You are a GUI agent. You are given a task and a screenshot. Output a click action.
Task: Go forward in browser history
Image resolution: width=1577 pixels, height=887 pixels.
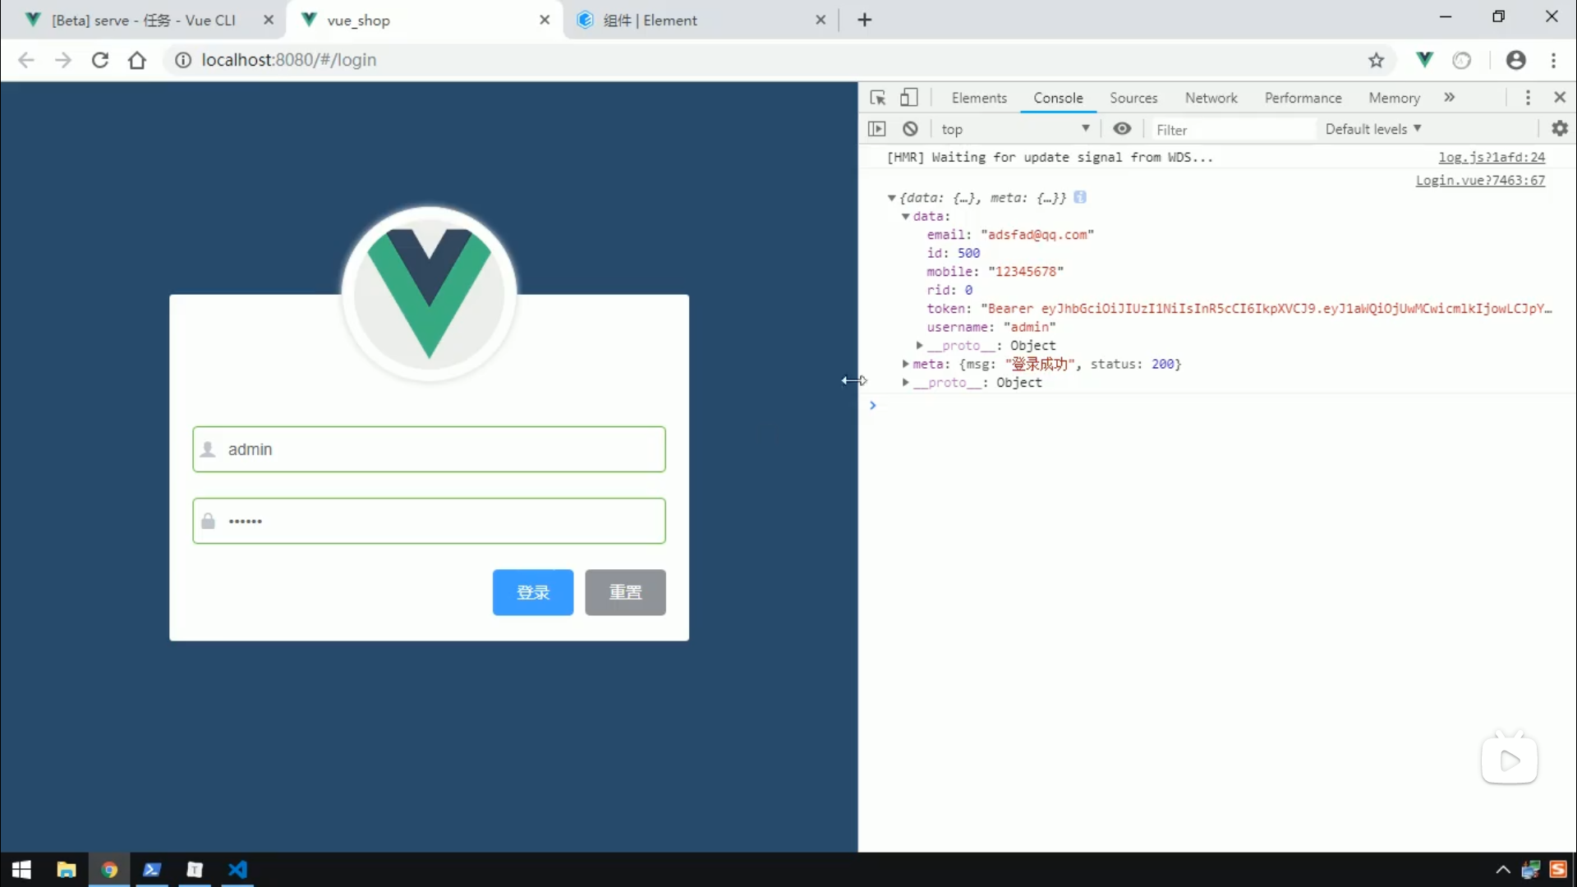point(63,60)
